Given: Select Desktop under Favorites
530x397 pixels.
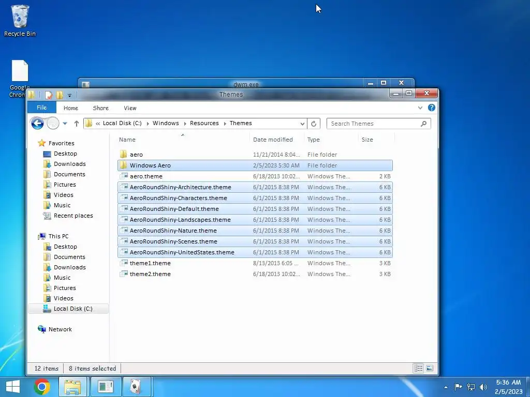Looking at the screenshot, I should [65, 154].
